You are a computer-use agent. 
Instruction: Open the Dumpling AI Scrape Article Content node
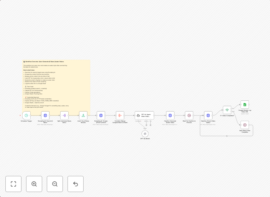coord(101,115)
